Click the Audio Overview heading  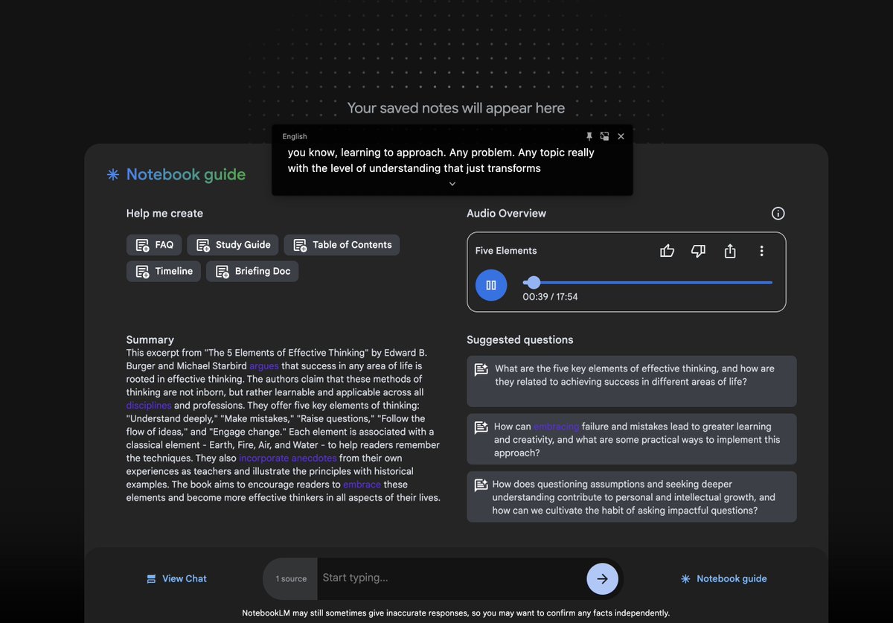pyautogui.click(x=507, y=214)
